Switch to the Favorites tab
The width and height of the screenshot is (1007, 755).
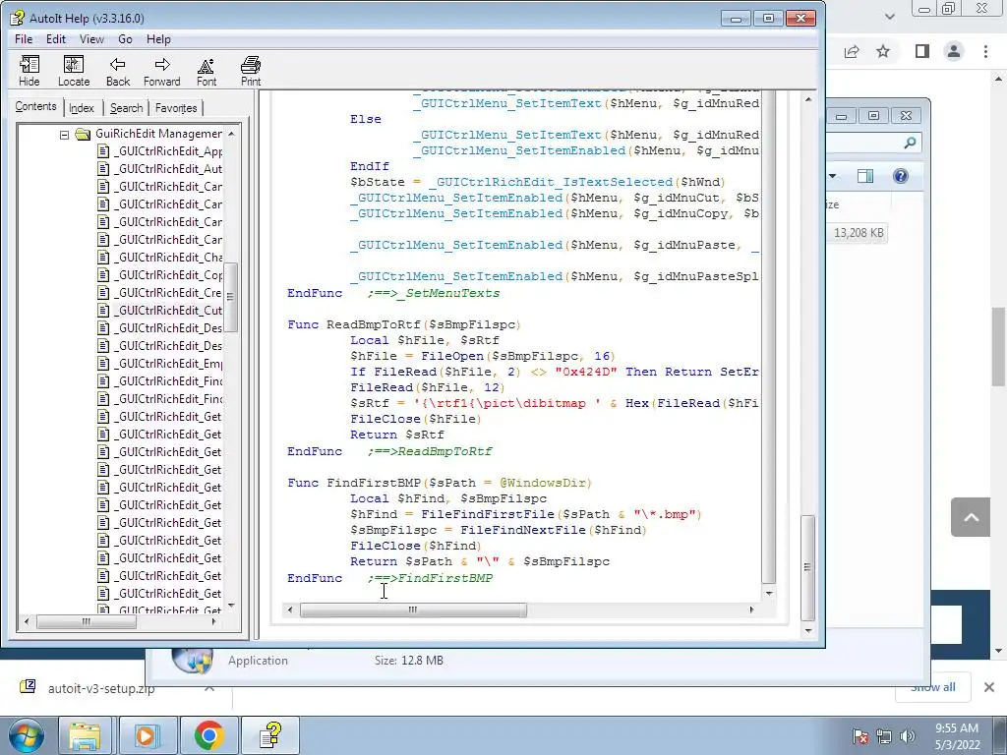point(176,108)
